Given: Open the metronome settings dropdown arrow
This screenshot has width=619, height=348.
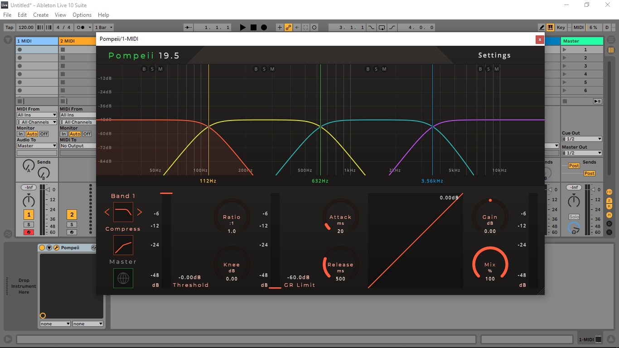Looking at the screenshot, I should point(90,27).
